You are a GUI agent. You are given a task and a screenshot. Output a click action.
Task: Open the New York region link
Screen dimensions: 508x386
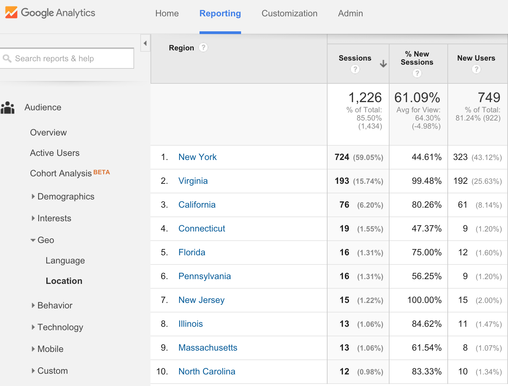pos(197,157)
